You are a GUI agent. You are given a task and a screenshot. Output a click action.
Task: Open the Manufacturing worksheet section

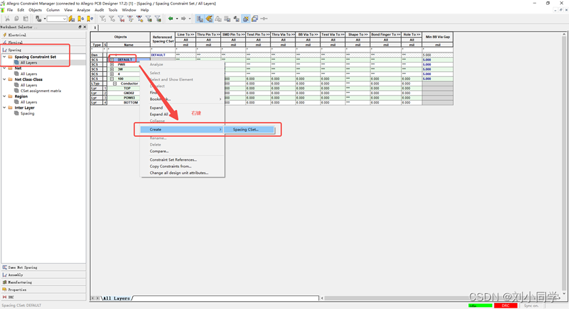20,282
